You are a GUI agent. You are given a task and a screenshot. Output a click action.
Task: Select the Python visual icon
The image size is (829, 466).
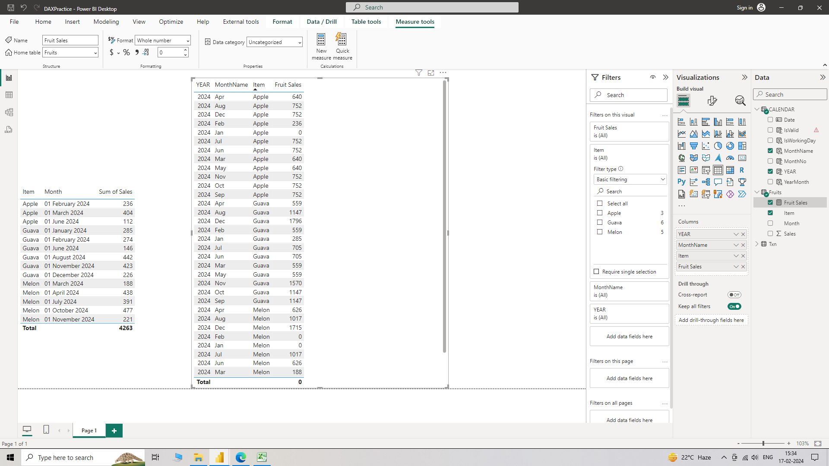(x=681, y=182)
